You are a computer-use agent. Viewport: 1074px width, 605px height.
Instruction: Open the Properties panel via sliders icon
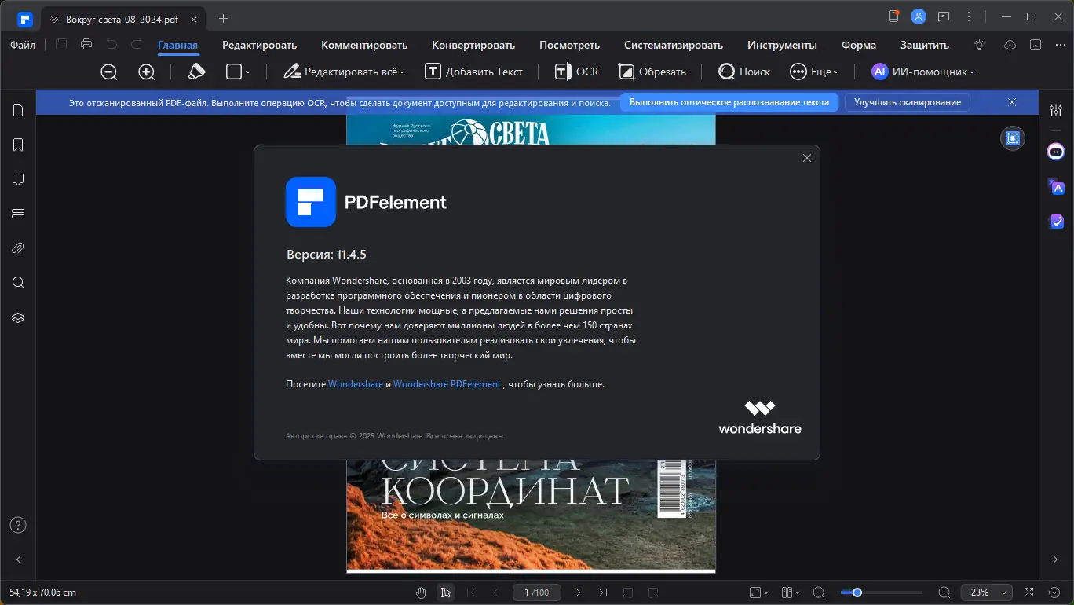click(1055, 110)
